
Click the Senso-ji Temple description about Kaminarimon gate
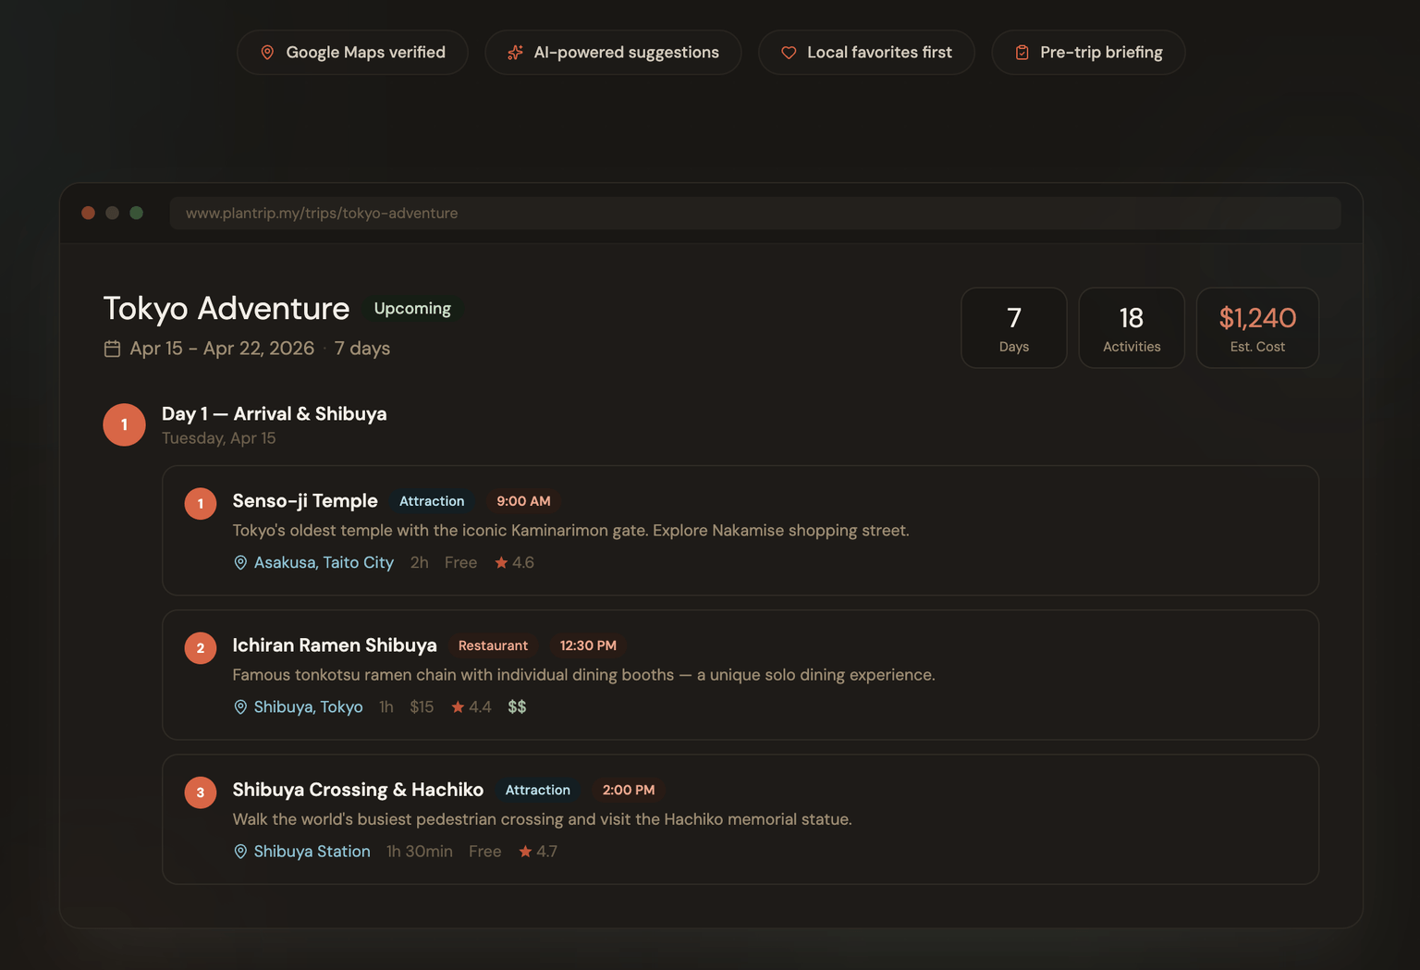[x=570, y=530]
